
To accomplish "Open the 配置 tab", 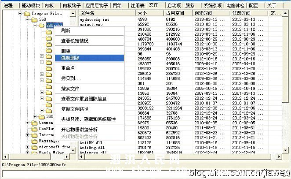I will (x=254, y=6).
